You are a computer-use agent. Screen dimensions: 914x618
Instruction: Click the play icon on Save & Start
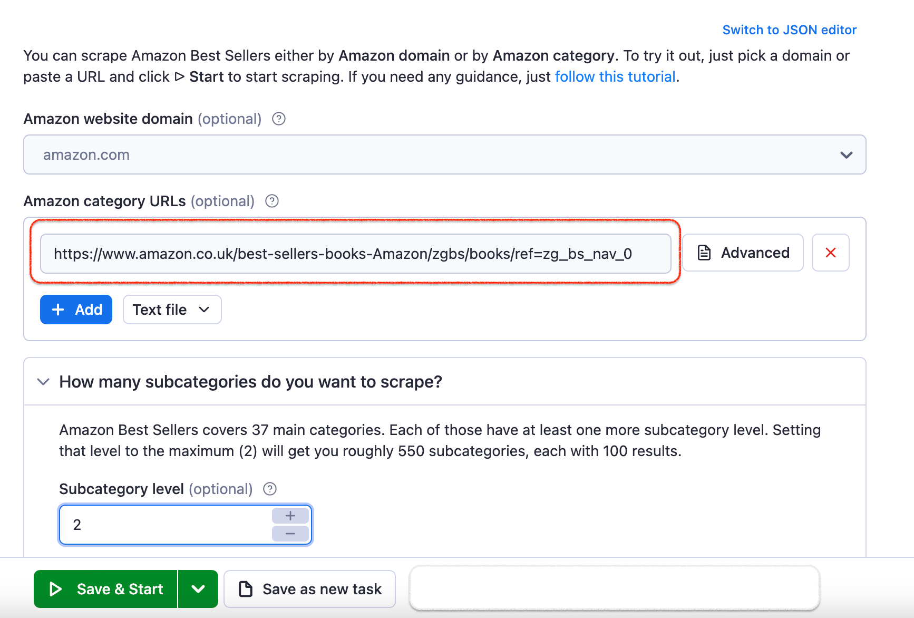click(x=56, y=589)
